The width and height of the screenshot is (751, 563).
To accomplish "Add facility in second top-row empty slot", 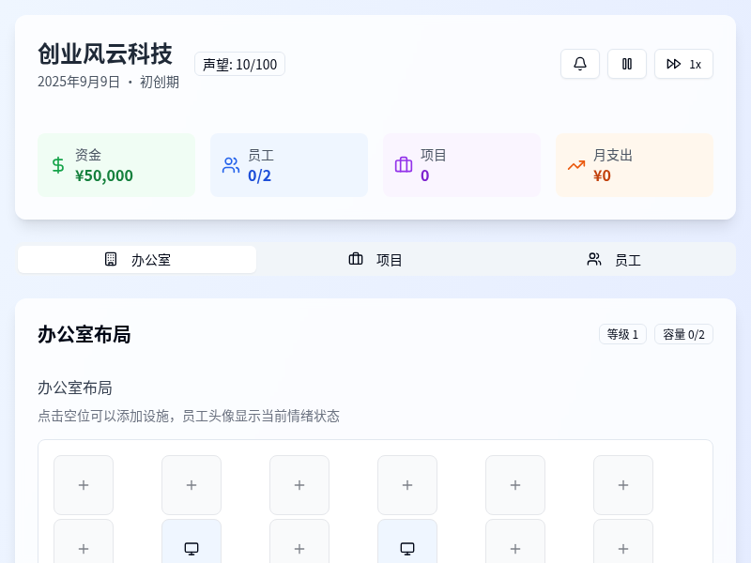I will (x=192, y=485).
